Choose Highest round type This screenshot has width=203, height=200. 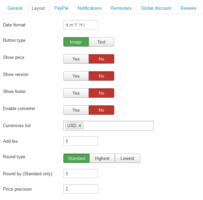click(102, 158)
